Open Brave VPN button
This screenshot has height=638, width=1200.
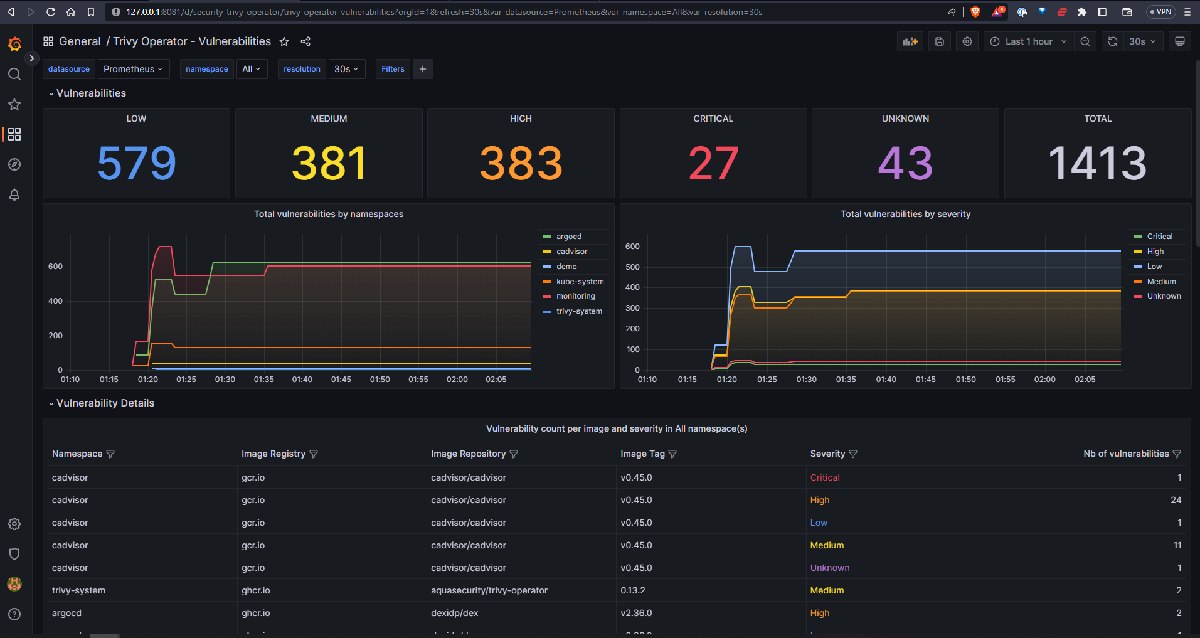point(1160,12)
